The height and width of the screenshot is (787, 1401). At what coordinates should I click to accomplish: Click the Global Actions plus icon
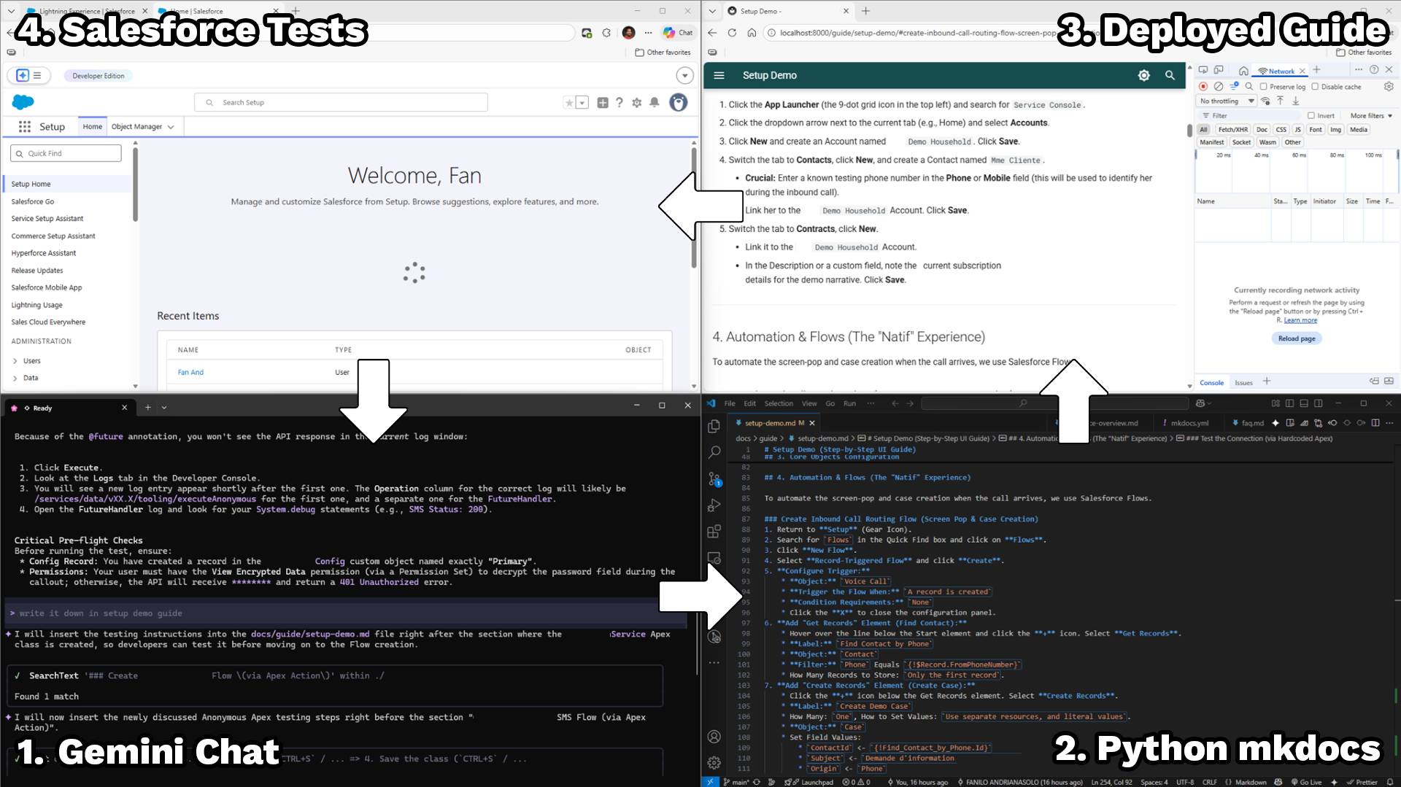(x=603, y=103)
